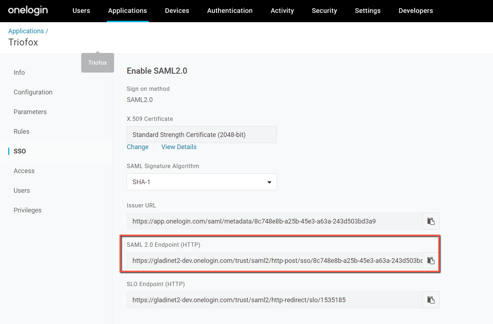Click the X.509 Certificate label
This screenshot has height=324, width=493.
point(150,119)
